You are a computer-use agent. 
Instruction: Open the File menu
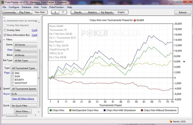(4, 7)
